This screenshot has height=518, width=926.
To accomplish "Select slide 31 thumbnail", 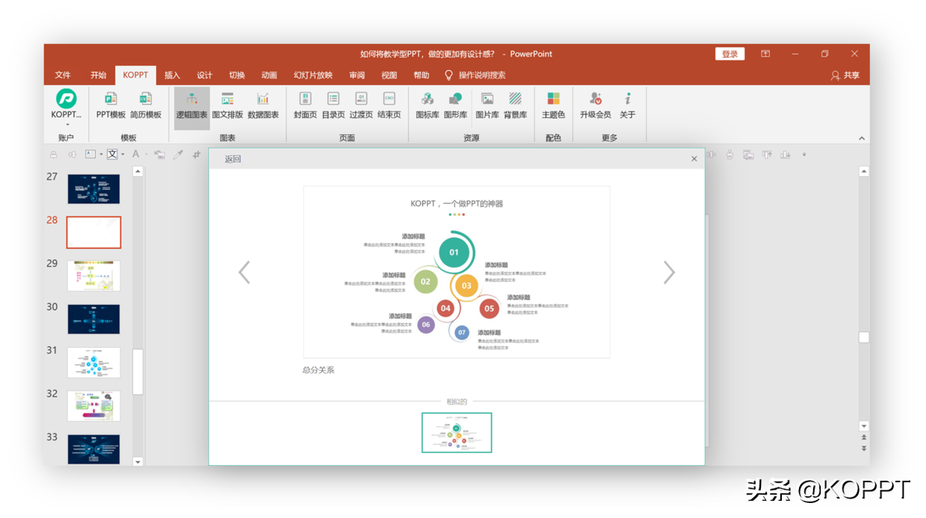I will tap(93, 363).
